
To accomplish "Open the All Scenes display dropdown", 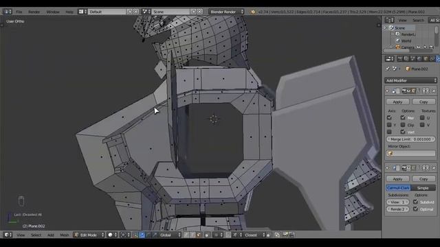I will 434,20.
